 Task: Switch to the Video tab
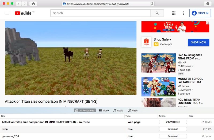[104, 110]
